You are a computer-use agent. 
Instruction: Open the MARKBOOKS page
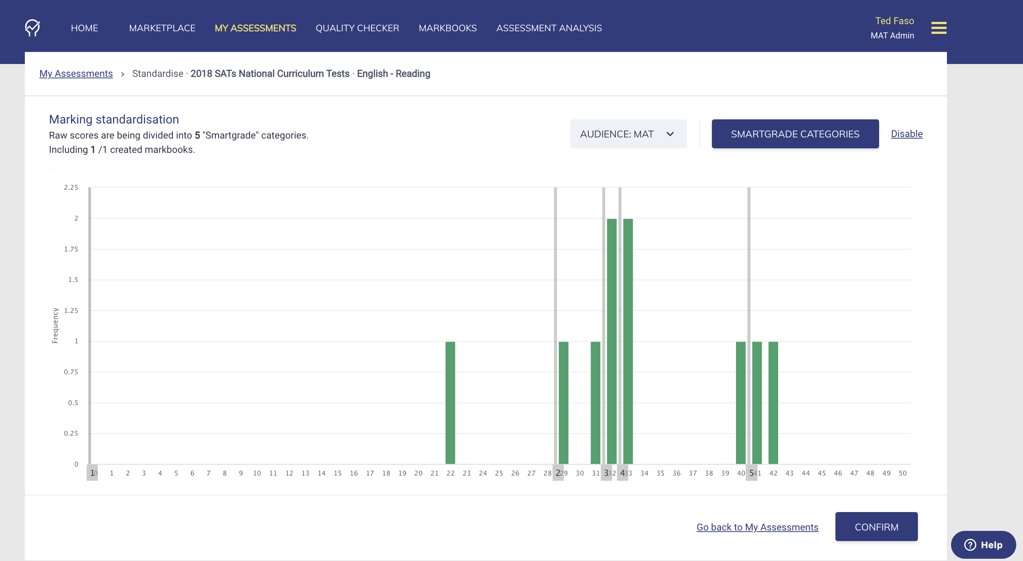447,28
